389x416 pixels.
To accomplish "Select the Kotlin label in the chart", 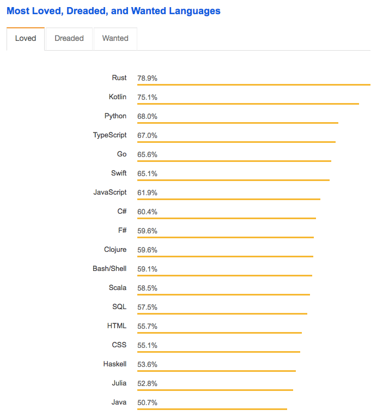I will pyautogui.click(x=118, y=97).
